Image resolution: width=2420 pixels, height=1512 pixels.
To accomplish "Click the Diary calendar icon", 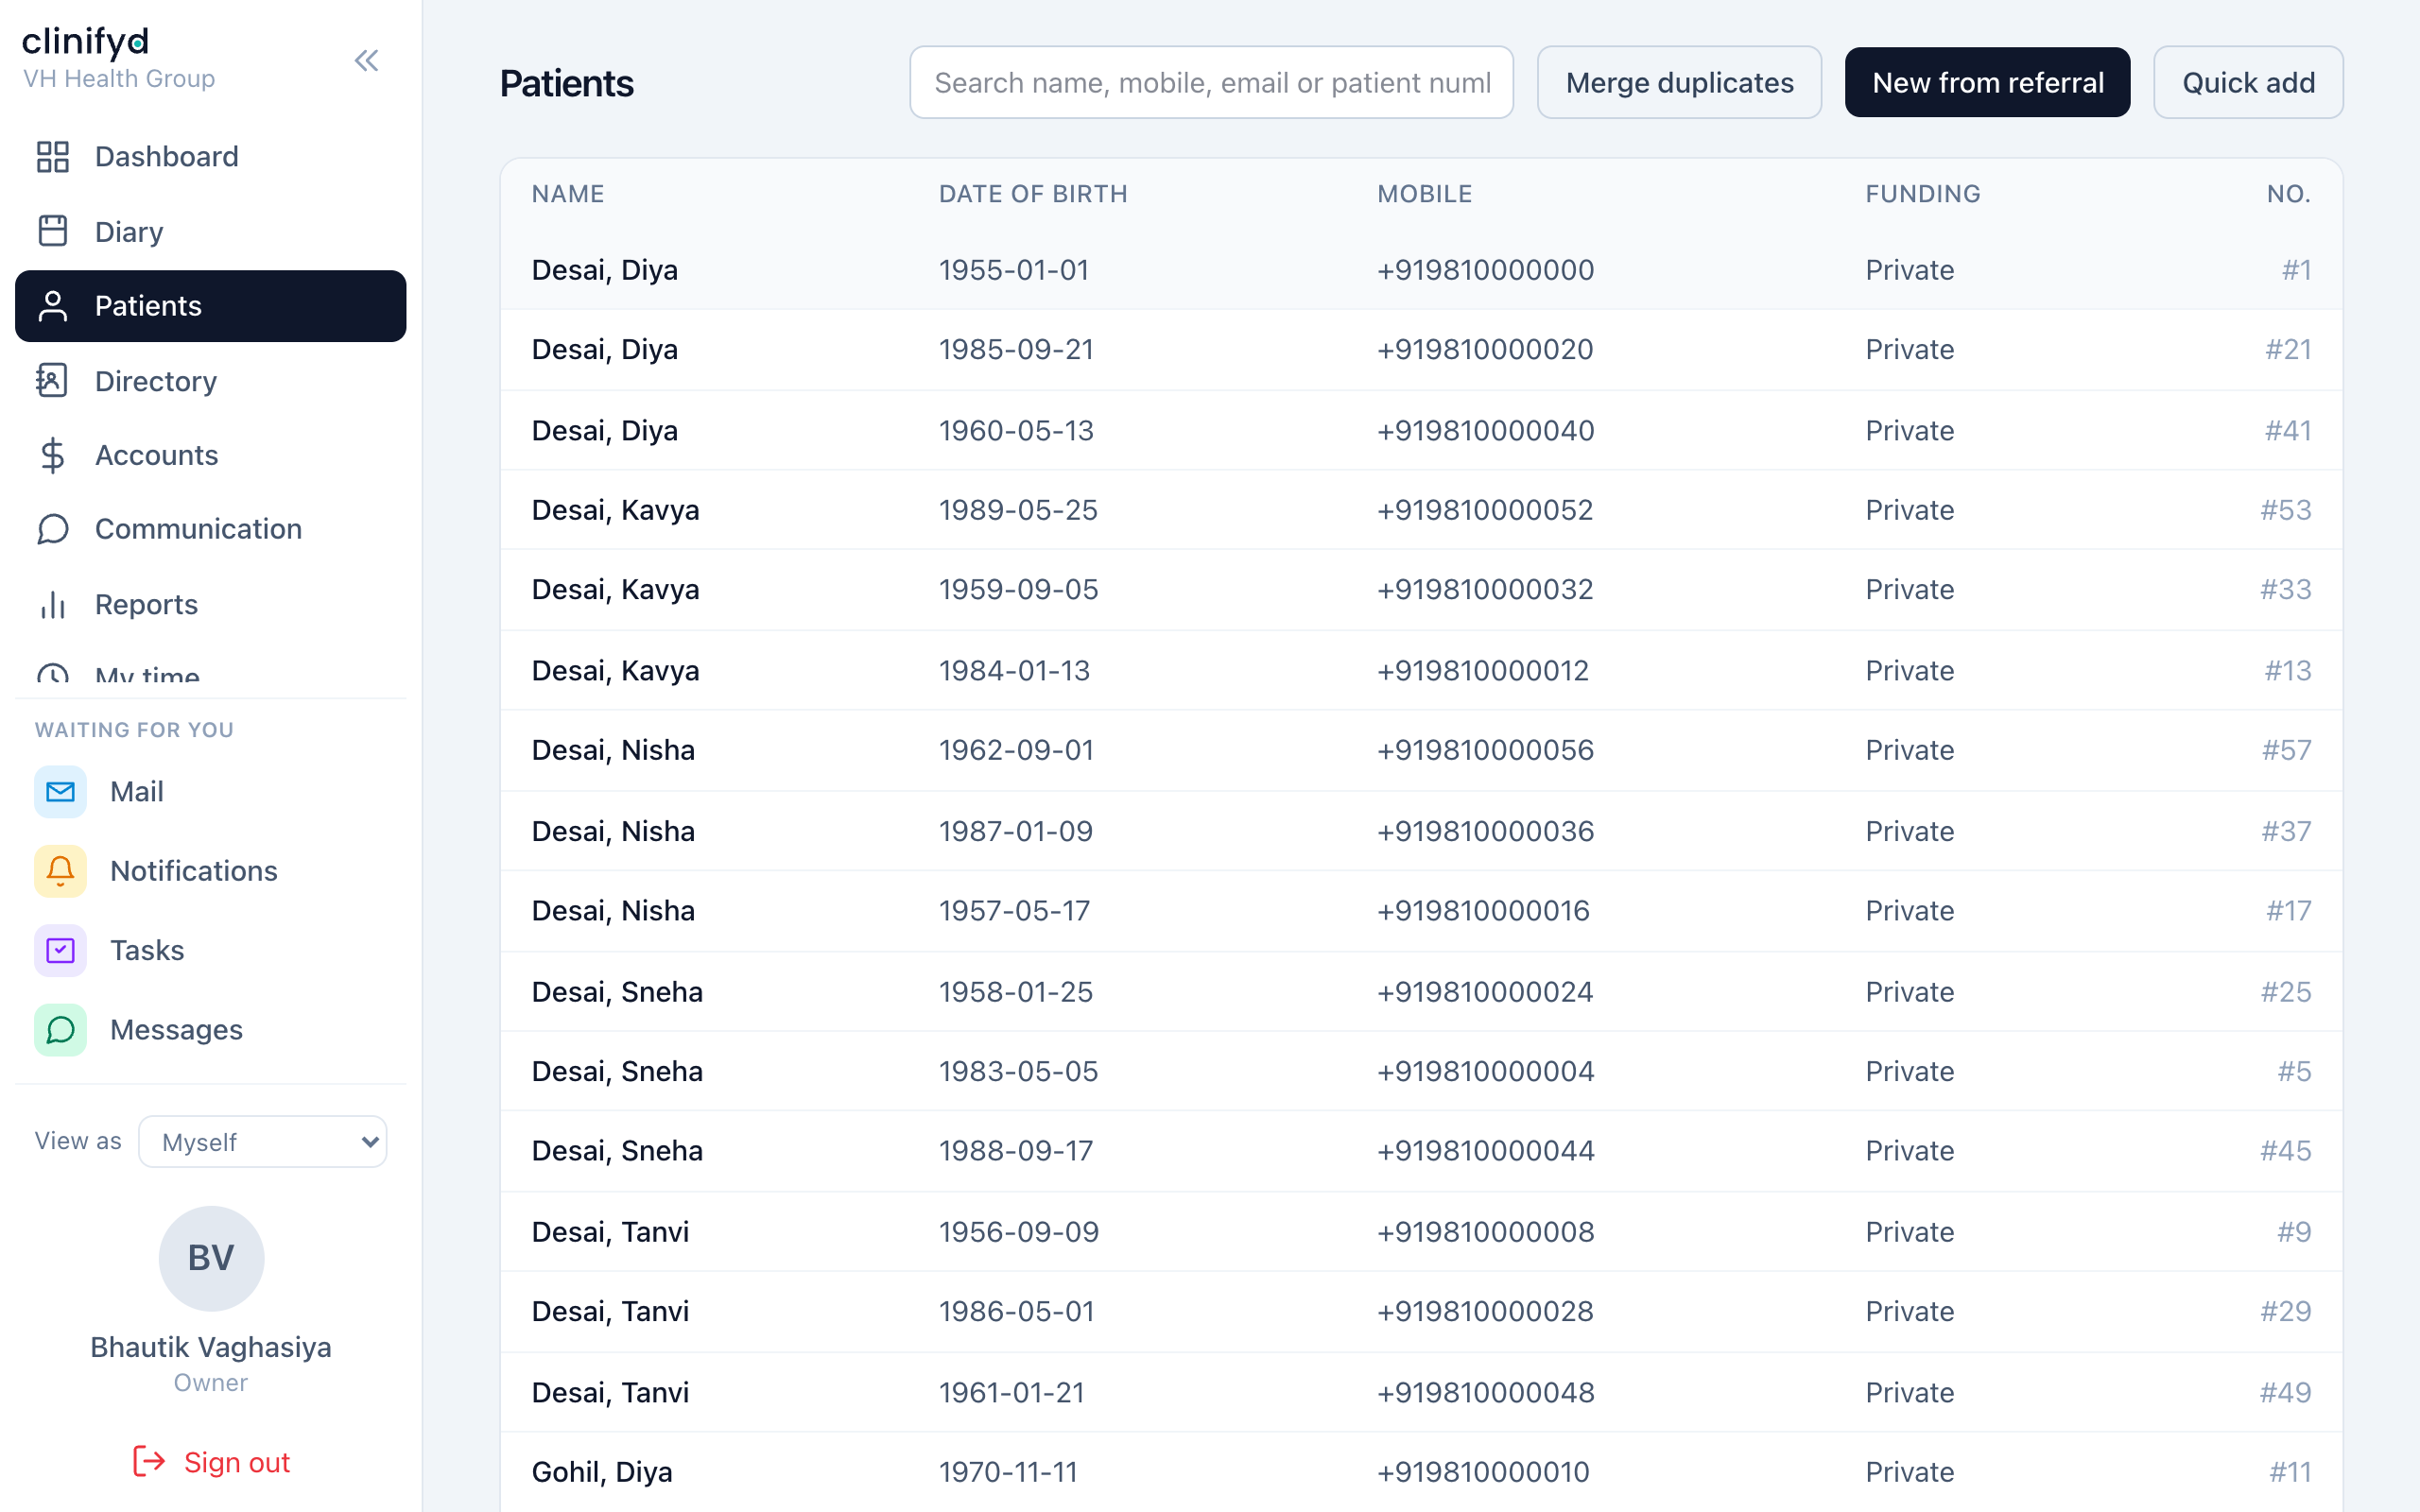I will click(53, 231).
